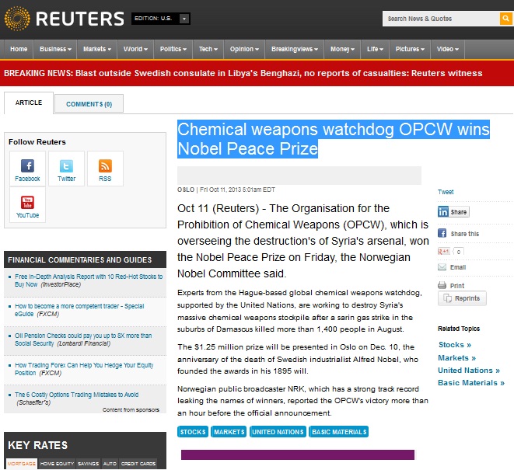The image size is (514, 470).
Task: Email the article via Email icon
Action: click(442, 267)
